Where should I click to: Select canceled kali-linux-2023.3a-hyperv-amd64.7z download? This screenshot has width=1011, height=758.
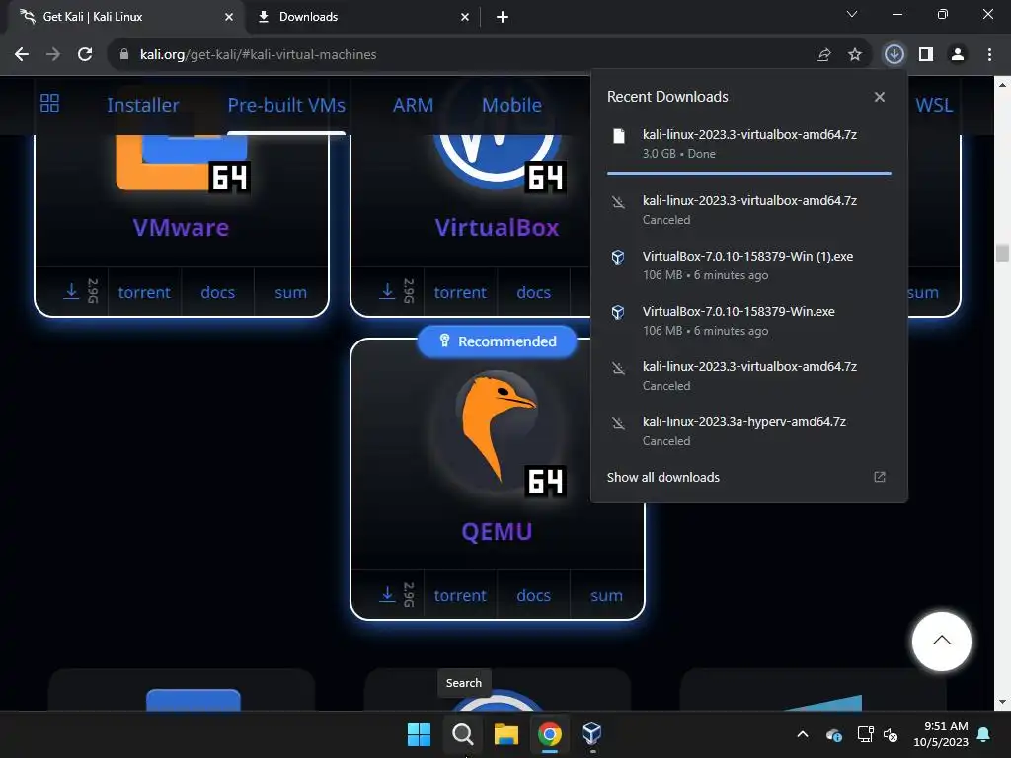click(749, 431)
